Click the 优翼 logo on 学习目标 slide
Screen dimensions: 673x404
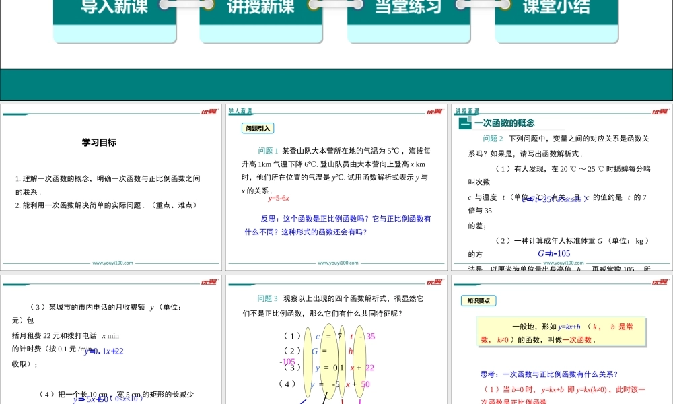[x=209, y=112]
